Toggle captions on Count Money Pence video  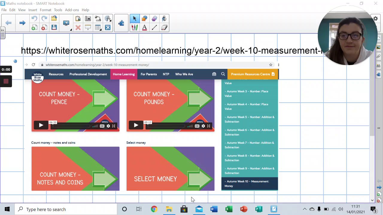pos(102,126)
